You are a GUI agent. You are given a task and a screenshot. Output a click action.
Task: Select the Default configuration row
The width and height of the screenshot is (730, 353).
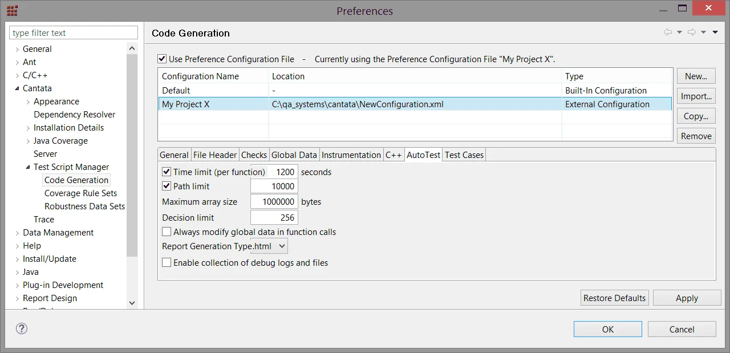click(x=415, y=90)
